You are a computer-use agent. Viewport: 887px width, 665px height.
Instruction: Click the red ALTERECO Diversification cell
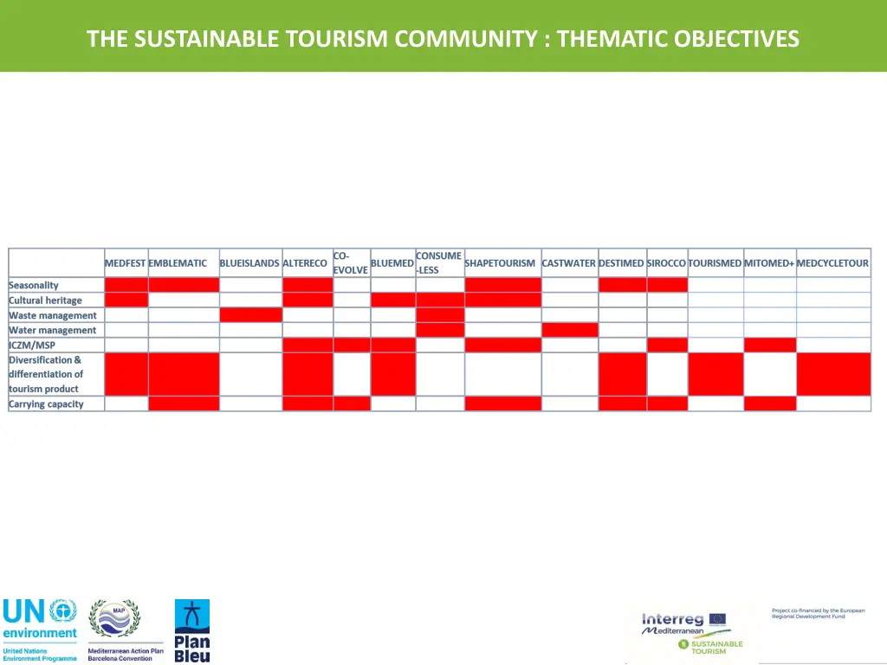pos(308,374)
